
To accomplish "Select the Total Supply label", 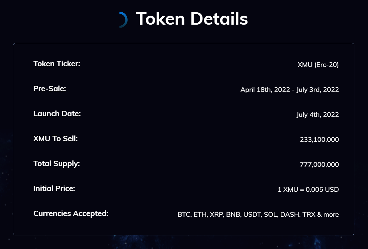I will click(57, 163).
